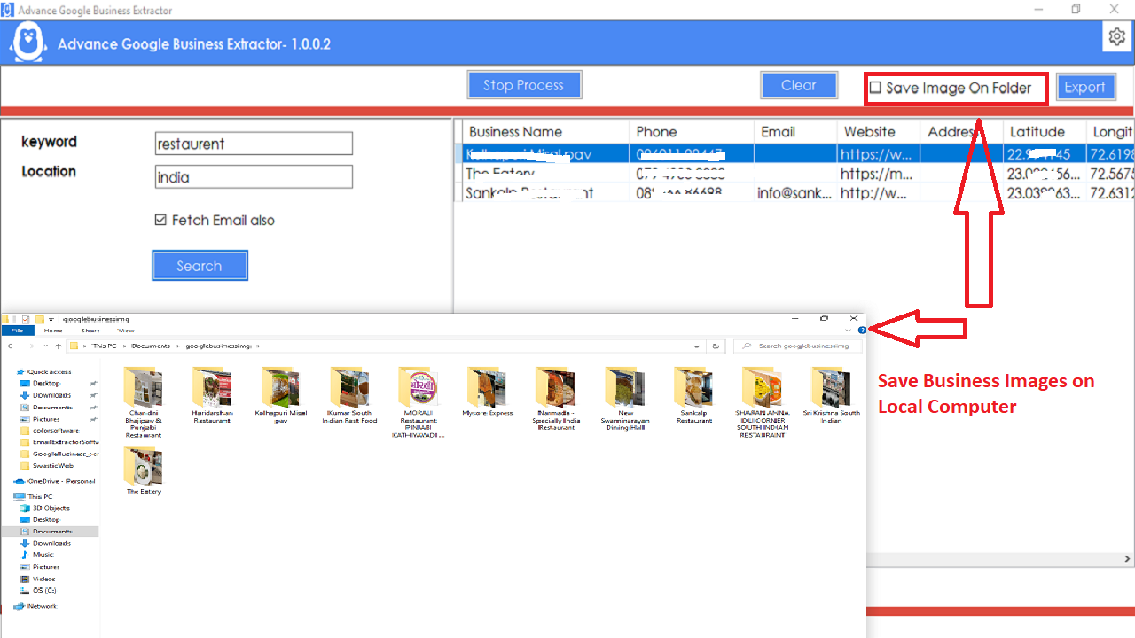Enable Save Image On Folder checkbox

click(875, 88)
